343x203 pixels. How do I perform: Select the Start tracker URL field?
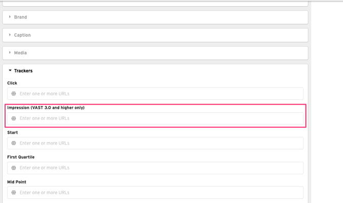(155, 143)
